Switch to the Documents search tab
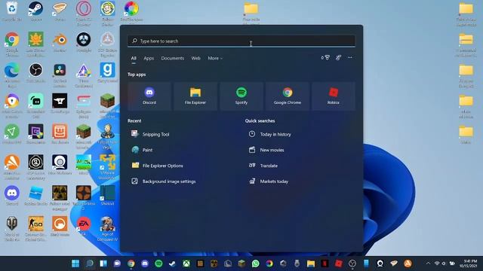 click(173, 58)
